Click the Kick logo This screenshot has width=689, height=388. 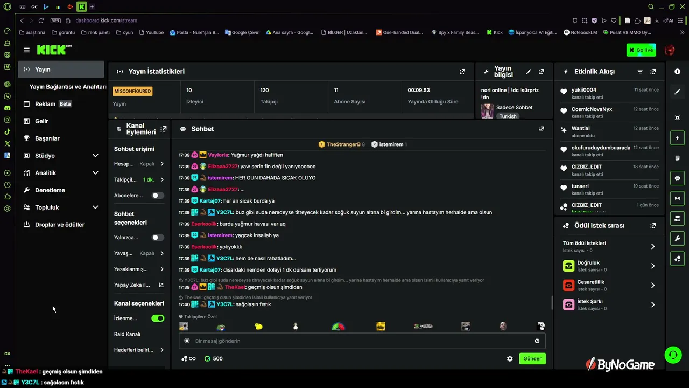(54, 50)
